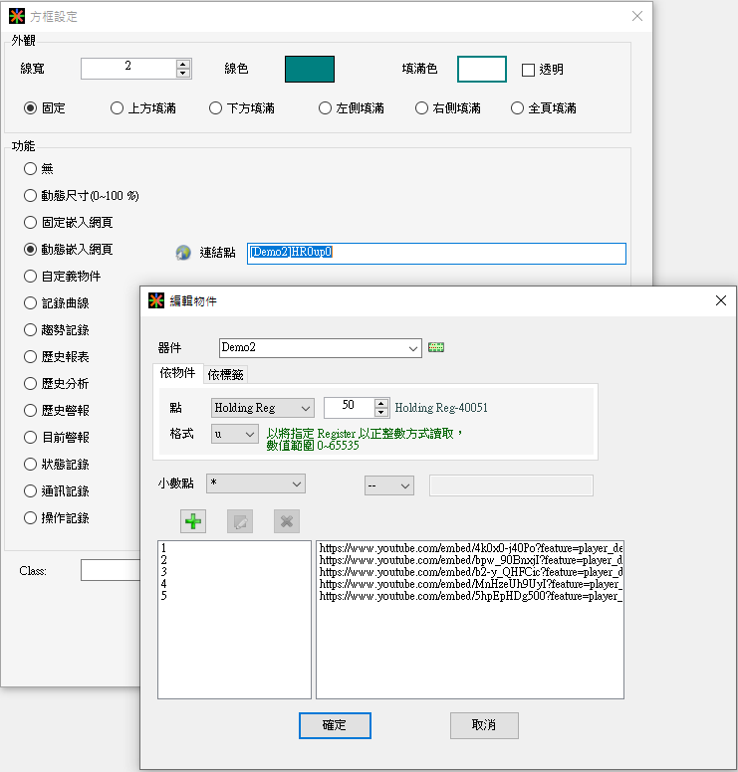Click the green plus add entry icon
Screen dimensions: 738x772
coord(193,521)
